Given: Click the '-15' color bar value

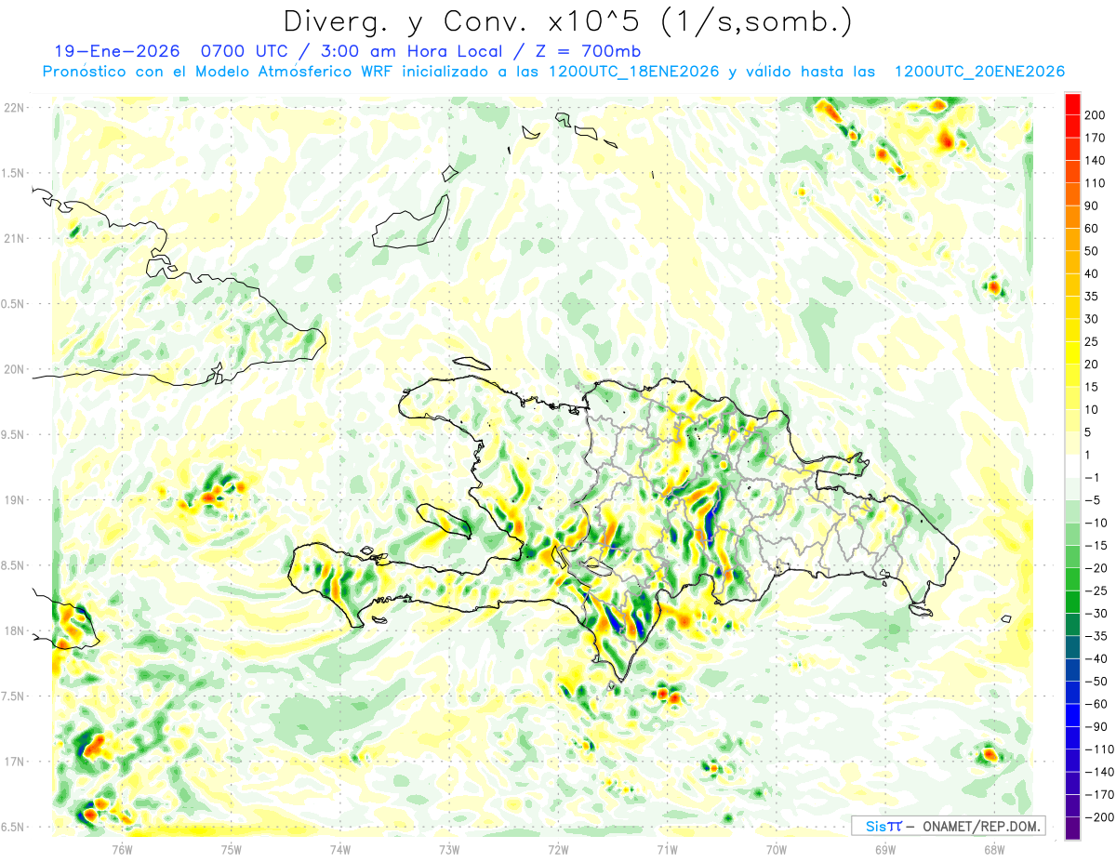Looking at the screenshot, I should 1098,545.
